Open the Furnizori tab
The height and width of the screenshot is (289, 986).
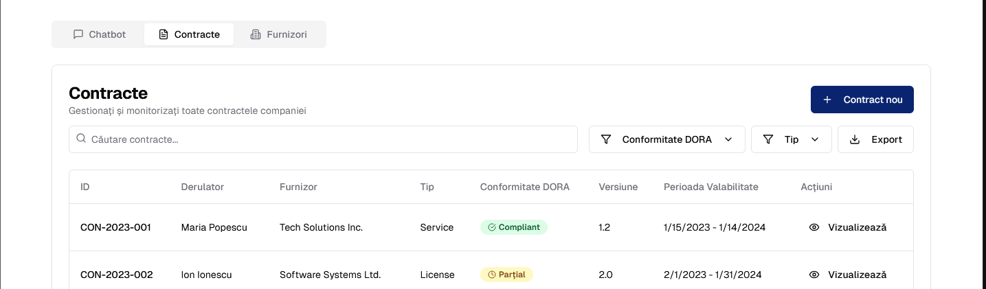[279, 34]
